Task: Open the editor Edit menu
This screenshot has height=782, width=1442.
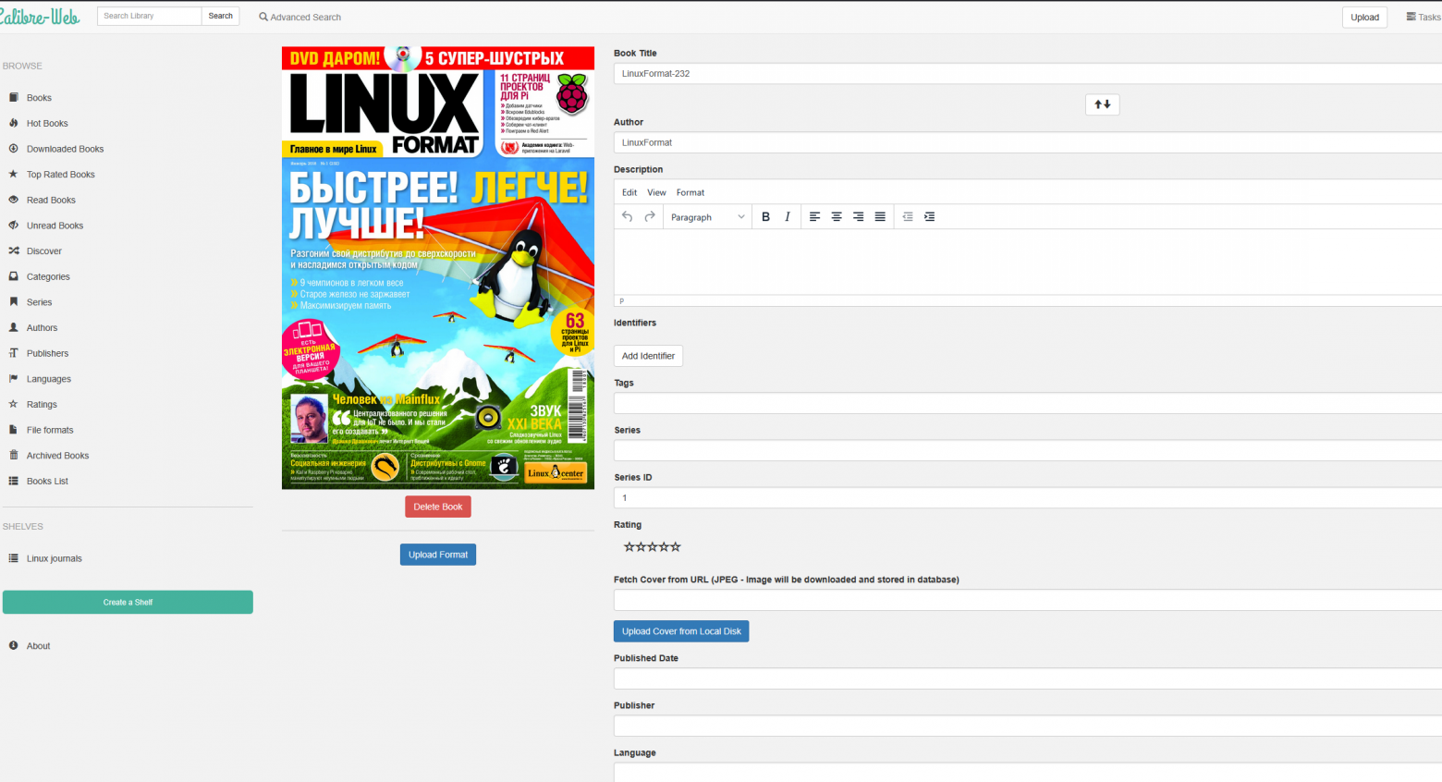Action: pyautogui.click(x=629, y=192)
